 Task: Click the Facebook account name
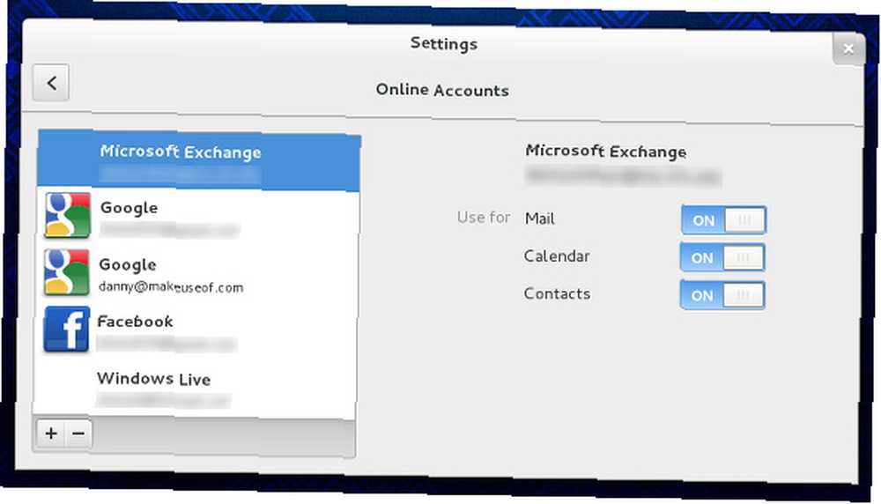135,322
